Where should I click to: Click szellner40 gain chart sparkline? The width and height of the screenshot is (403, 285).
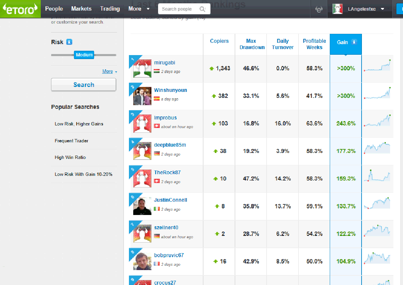click(x=377, y=231)
